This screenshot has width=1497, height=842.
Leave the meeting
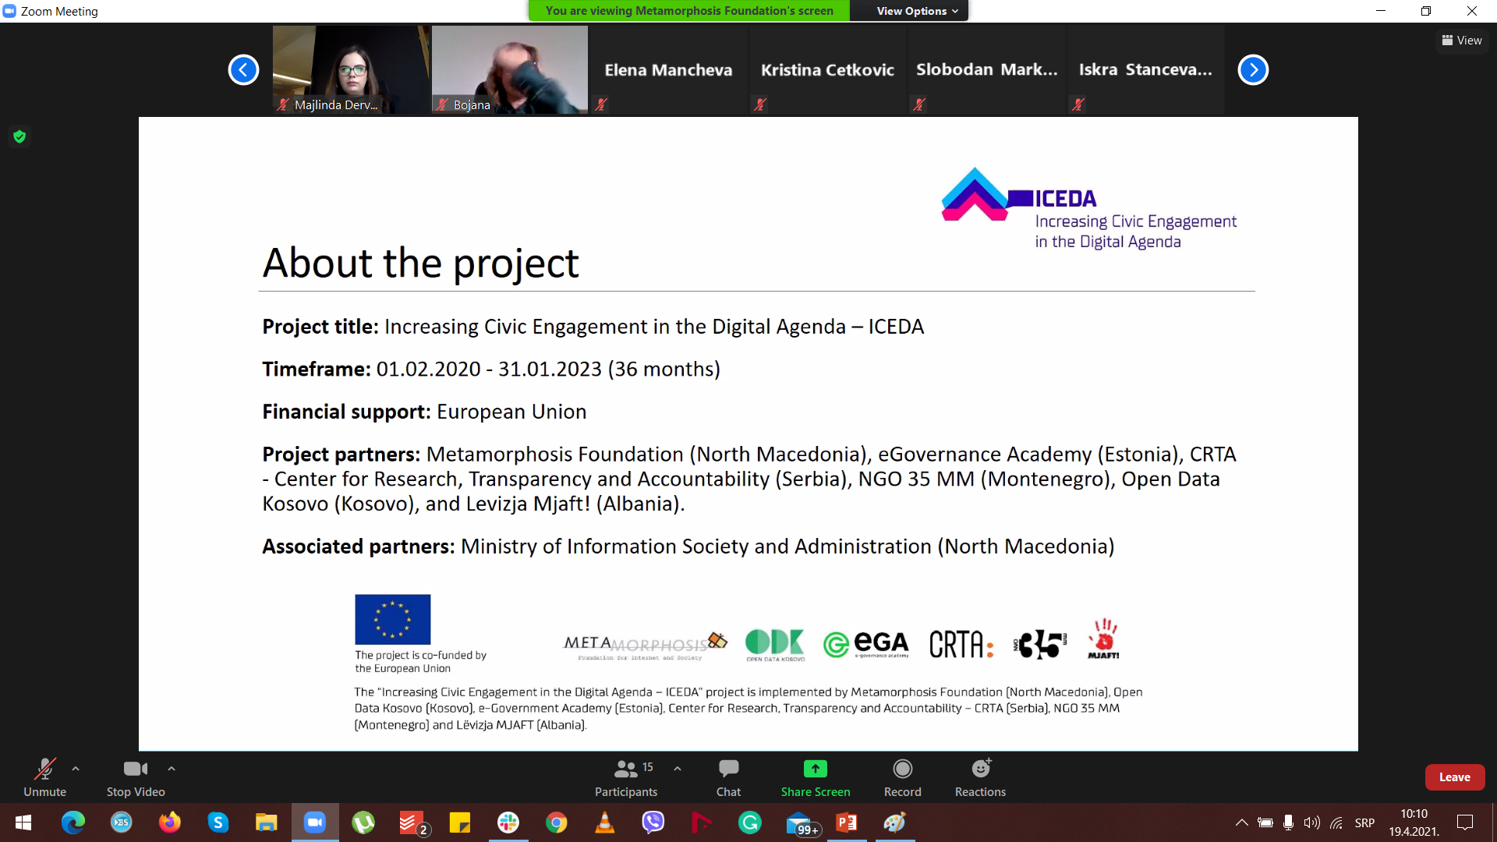click(x=1454, y=777)
